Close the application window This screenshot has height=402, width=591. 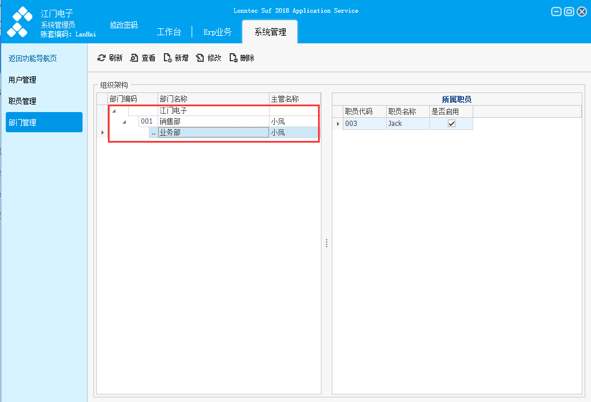coord(582,12)
